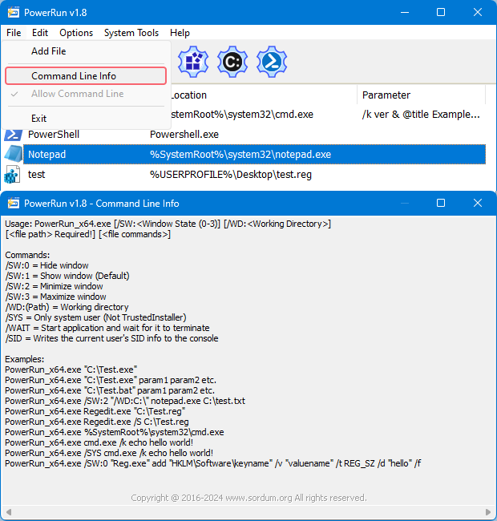Open the File menu
This screenshot has width=497, height=521.
click(14, 33)
